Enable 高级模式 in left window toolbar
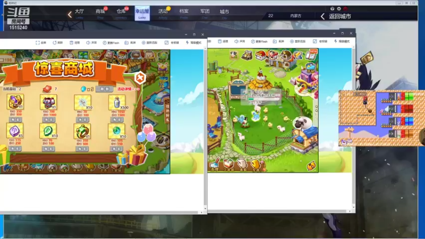 point(193,43)
